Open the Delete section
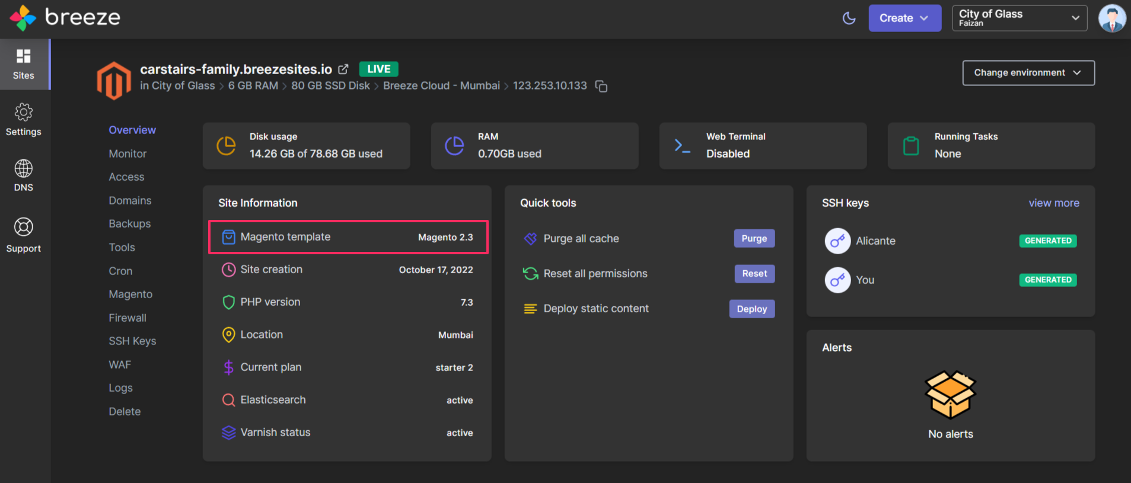1131x483 pixels. click(125, 411)
